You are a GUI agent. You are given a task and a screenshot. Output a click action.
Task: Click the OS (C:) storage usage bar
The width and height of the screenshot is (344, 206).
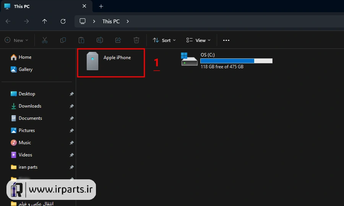click(236, 61)
